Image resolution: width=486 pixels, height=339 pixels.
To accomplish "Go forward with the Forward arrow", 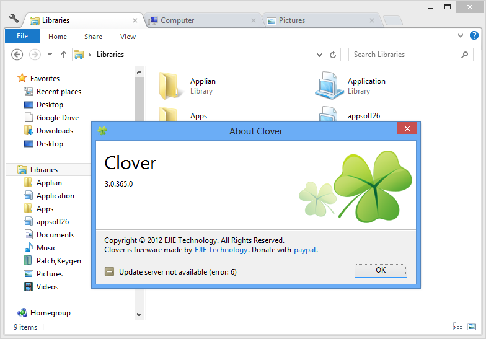I will coord(35,55).
